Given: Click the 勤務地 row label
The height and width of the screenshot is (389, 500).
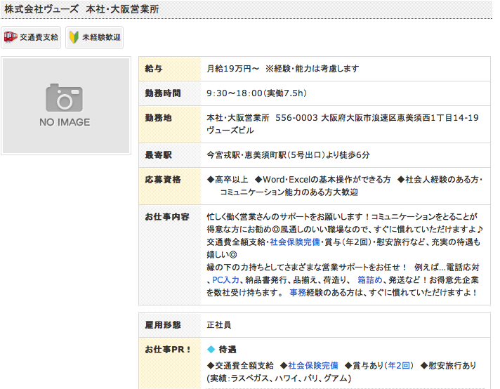Looking at the screenshot, I should click(x=159, y=118).
